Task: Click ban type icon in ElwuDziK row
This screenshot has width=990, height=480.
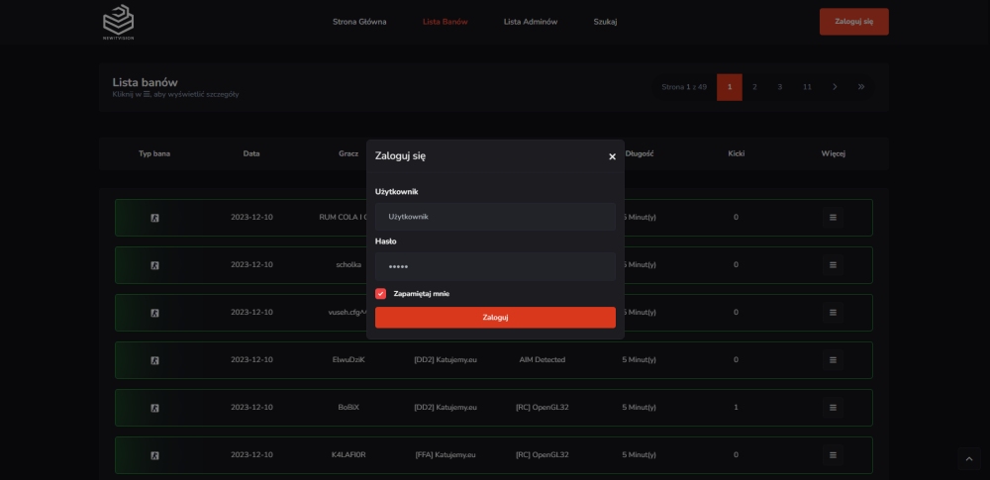Action: coord(154,360)
